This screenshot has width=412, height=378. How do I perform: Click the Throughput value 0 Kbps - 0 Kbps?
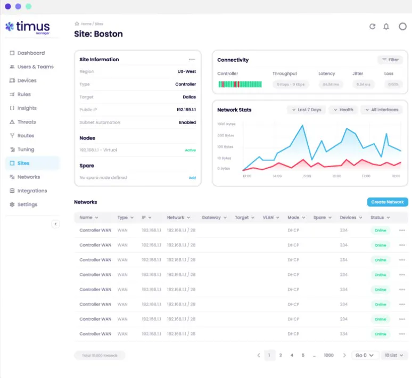coord(291,84)
